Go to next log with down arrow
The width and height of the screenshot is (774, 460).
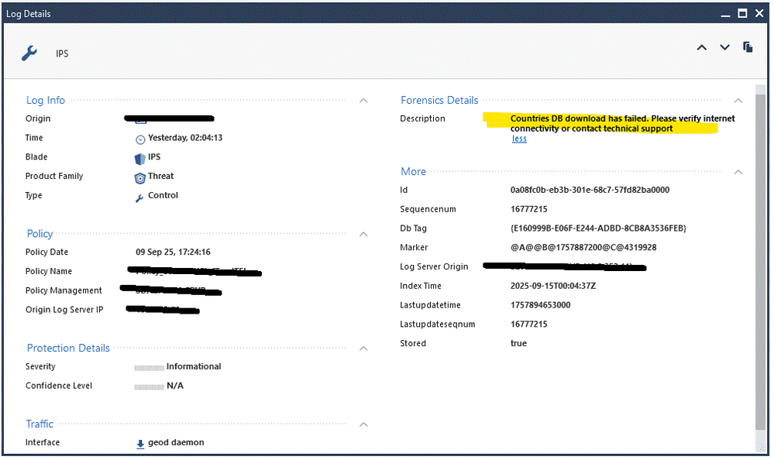click(x=724, y=48)
